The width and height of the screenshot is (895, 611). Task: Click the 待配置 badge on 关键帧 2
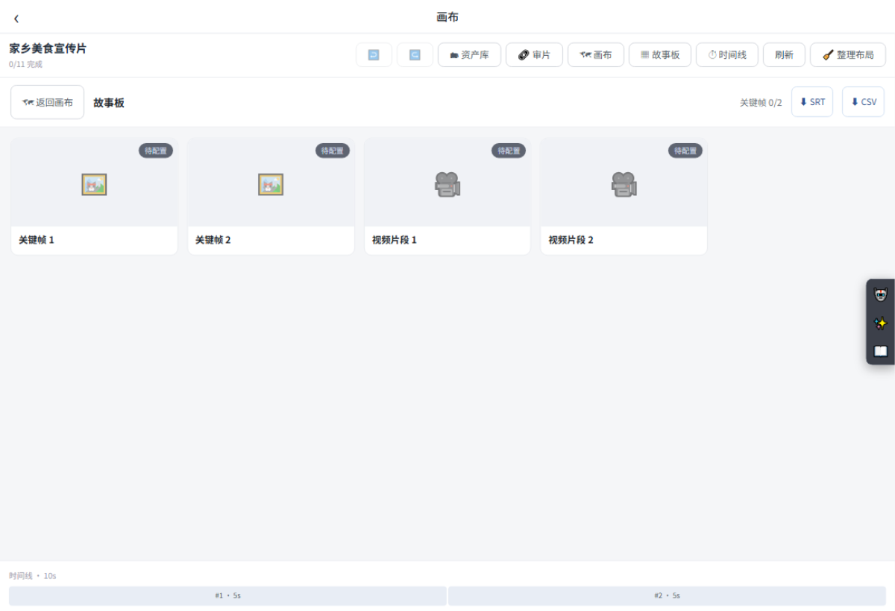point(333,151)
